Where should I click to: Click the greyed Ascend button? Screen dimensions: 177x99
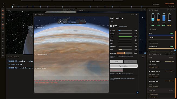(130, 62)
